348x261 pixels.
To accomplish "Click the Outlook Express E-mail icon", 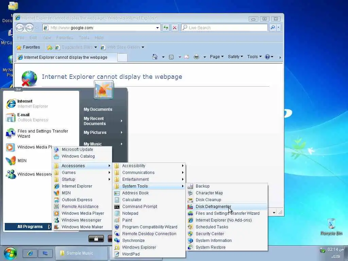I will point(11,117).
